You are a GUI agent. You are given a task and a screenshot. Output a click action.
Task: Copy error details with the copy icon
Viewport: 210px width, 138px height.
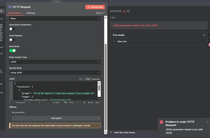204,35
